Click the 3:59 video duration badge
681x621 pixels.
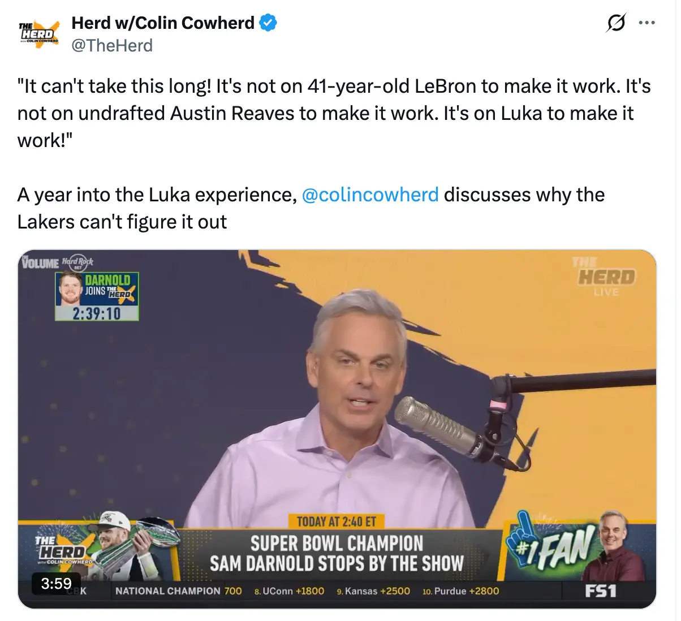(56, 583)
